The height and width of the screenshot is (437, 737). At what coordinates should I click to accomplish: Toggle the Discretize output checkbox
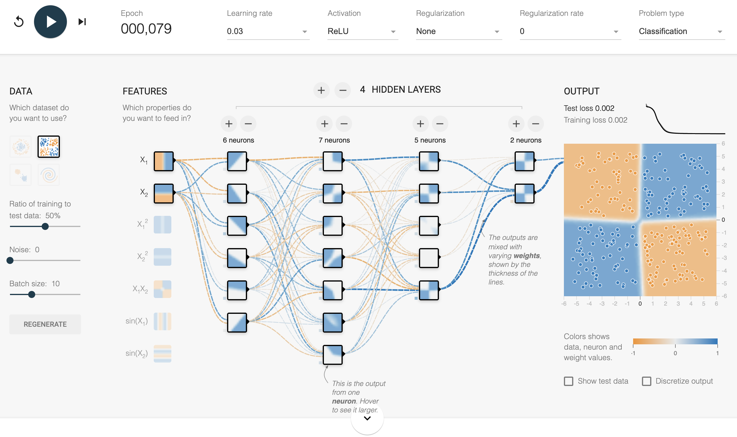coord(647,381)
